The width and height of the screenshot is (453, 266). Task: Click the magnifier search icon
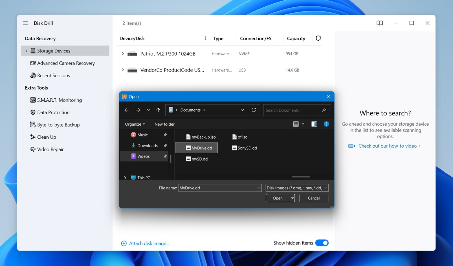(324, 110)
